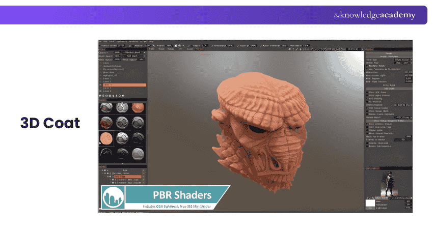This screenshot has height=229, width=433.
Task: Switch to the Paint room tab
Action: pos(152,49)
